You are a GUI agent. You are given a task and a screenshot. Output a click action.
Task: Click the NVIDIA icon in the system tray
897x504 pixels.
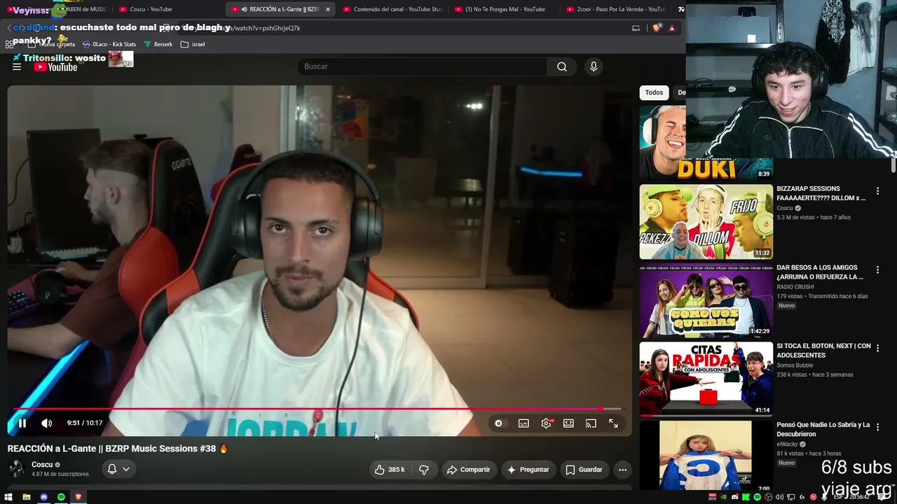pyautogui.click(x=724, y=497)
